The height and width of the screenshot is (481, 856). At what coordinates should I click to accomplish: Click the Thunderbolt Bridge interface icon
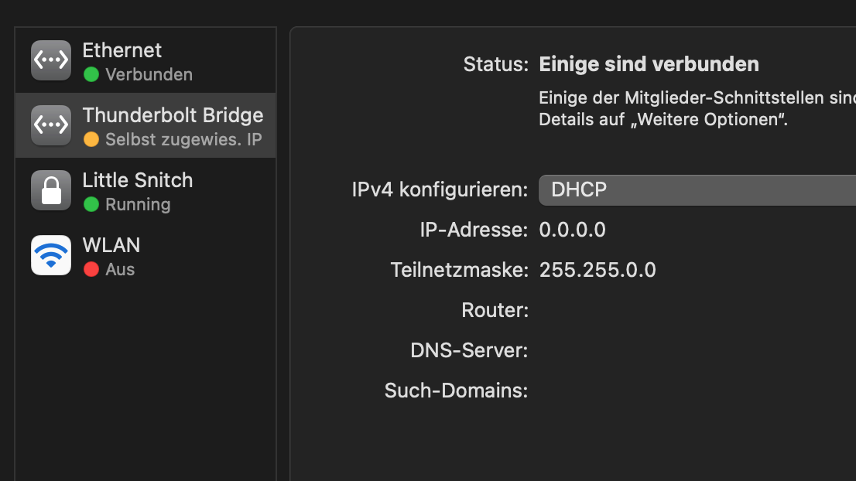pyautogui.click(x=51, y=125)
